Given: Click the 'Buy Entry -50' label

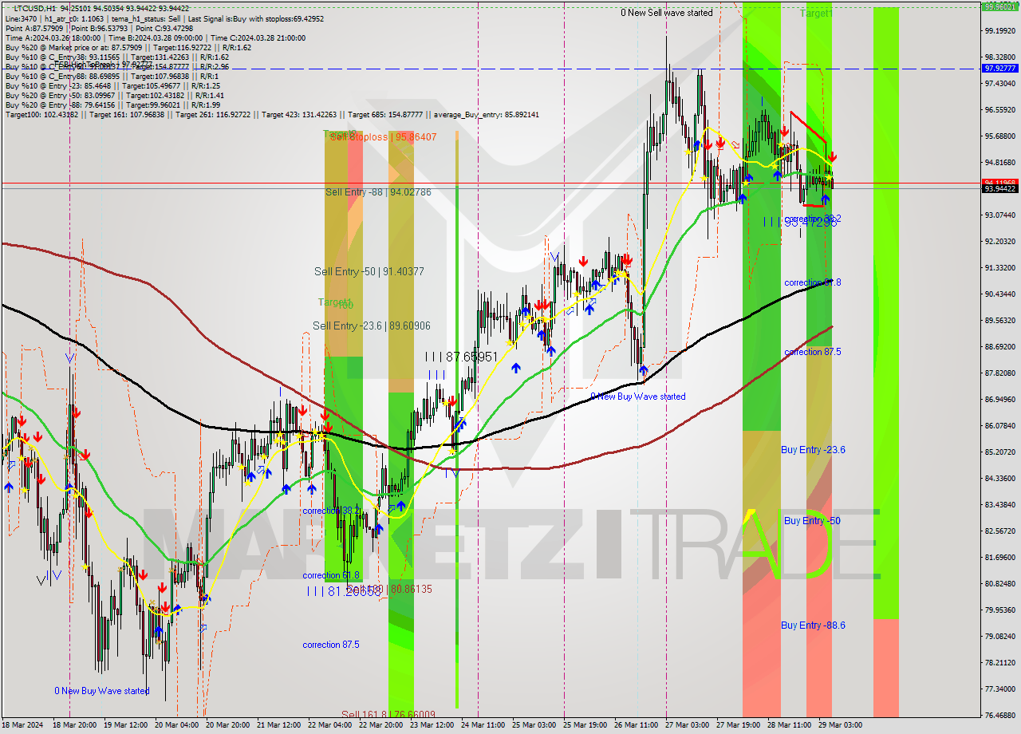Looking at the screenshot, I should tap(812, 521).
